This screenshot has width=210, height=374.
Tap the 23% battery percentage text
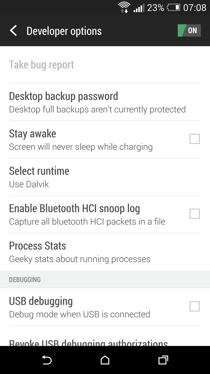point(155,8)
